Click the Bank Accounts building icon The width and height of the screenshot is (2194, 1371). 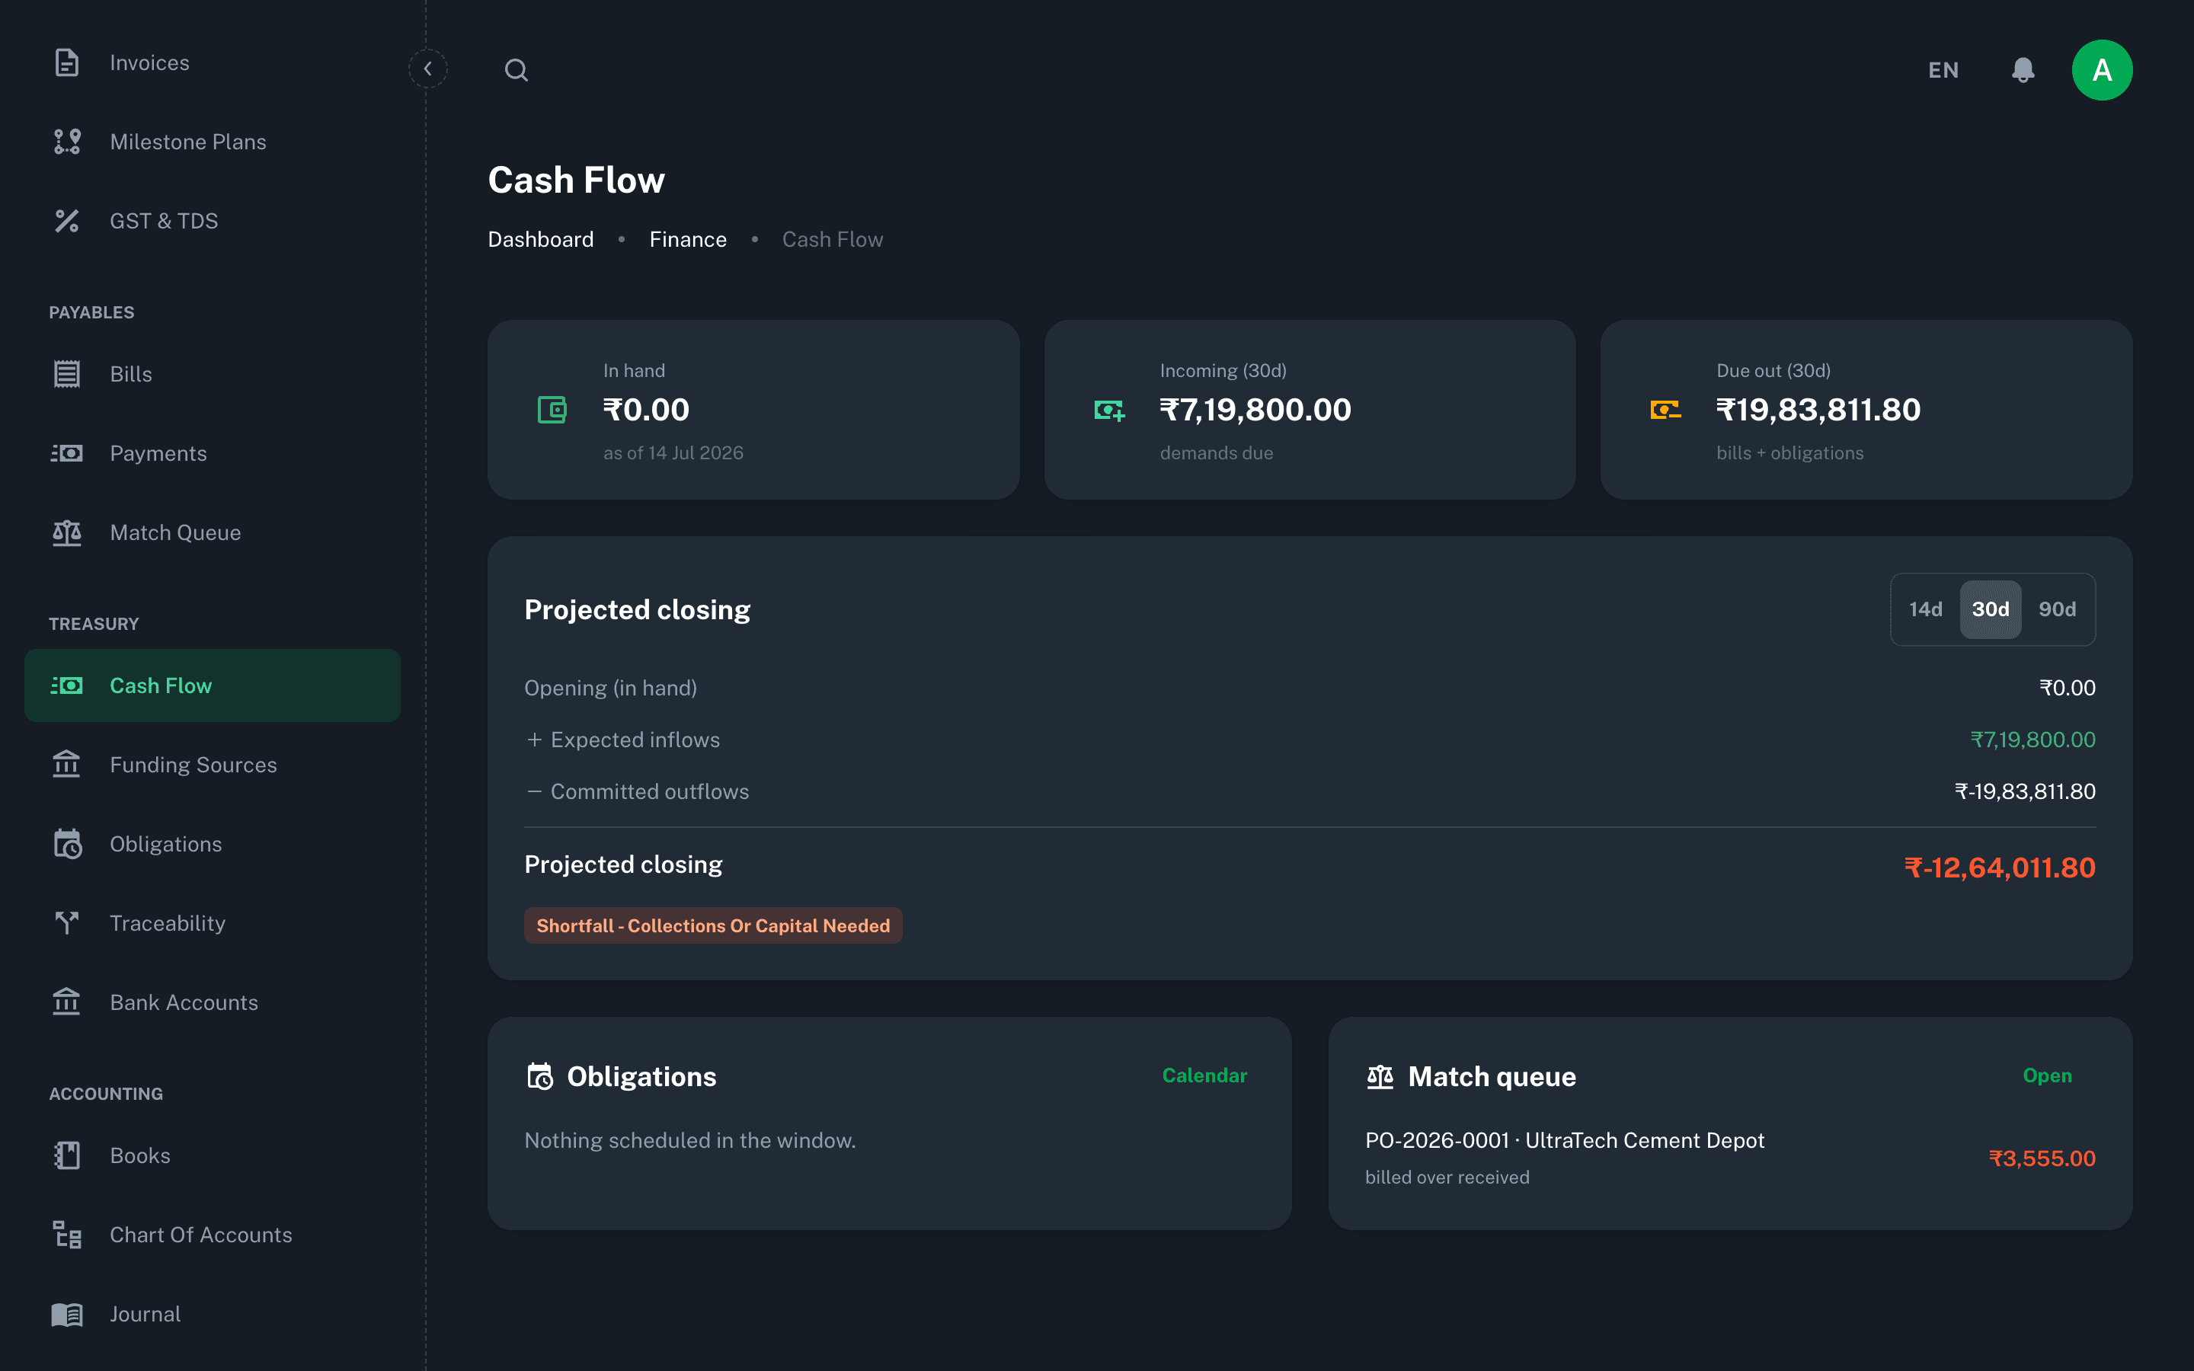coord(67,1002)
